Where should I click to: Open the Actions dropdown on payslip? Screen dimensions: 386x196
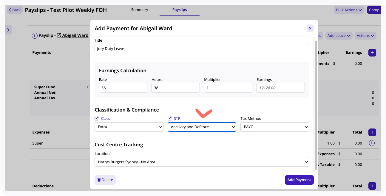[x=365, y=36]
